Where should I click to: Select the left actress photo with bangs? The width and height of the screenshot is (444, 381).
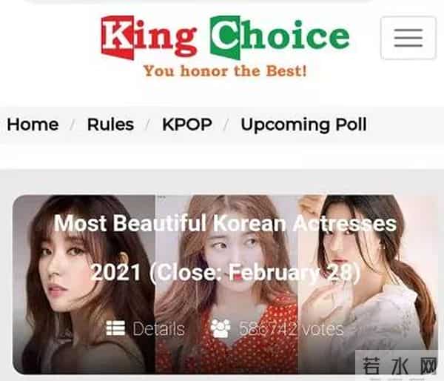click(84, 285)
